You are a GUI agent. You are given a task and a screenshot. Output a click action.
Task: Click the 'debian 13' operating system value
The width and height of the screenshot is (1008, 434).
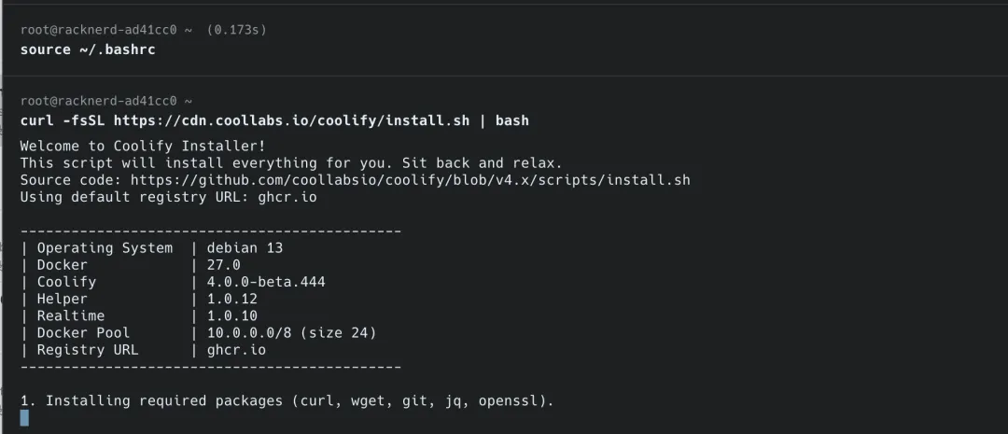coord(245,248)
